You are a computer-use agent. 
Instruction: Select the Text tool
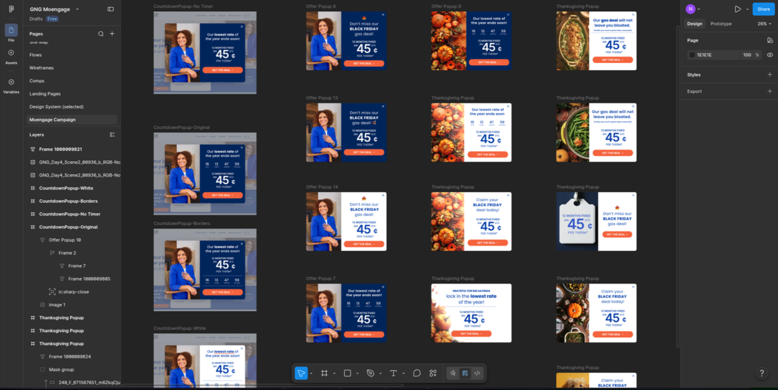click(394, 373)
